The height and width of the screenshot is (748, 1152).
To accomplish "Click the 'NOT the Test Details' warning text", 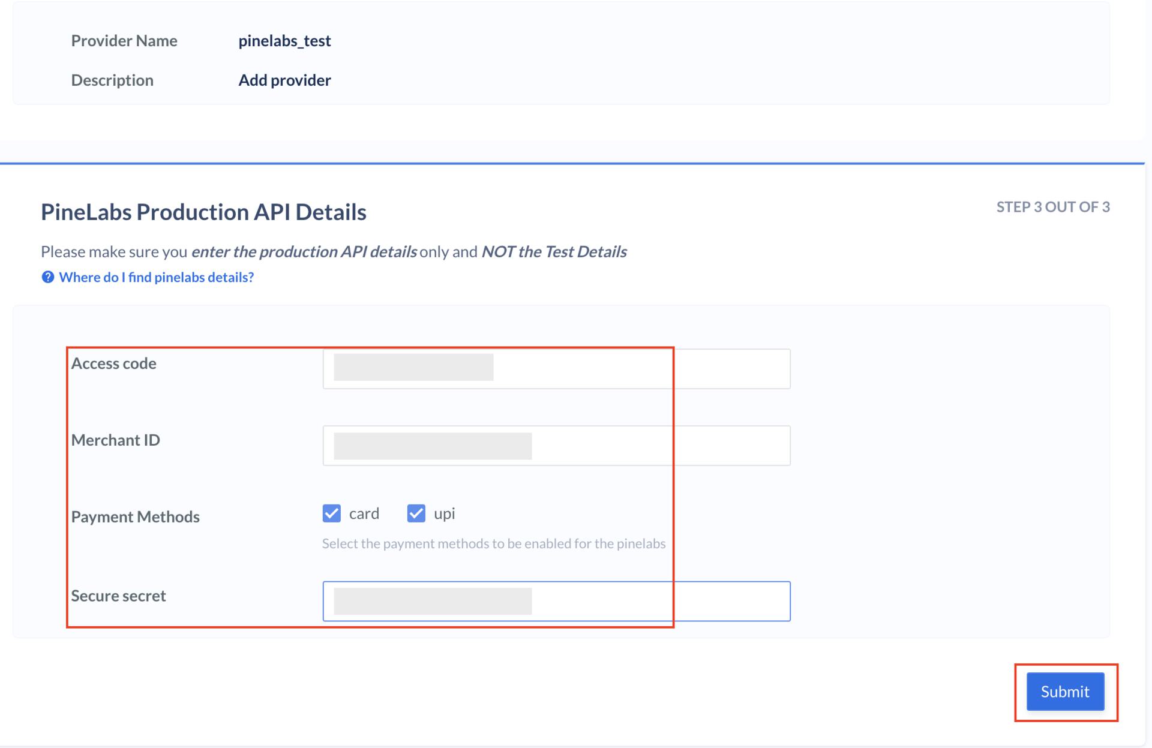I will point(554,251).
